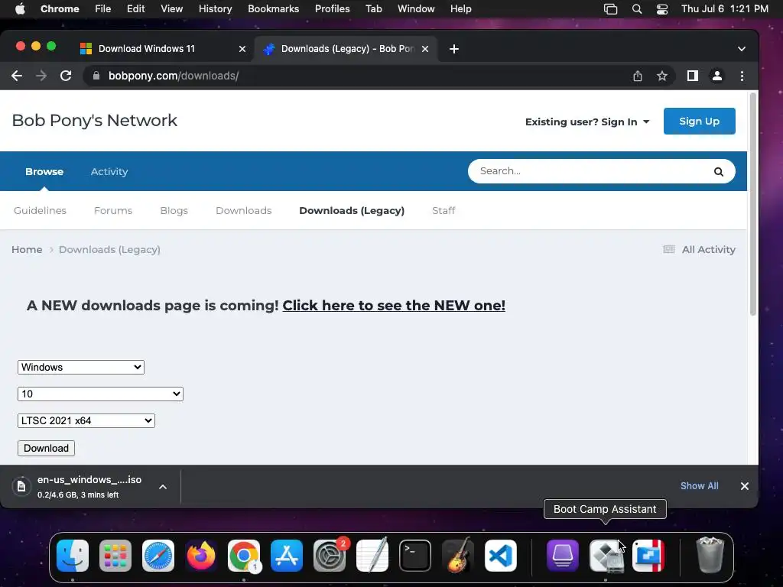Click Chrome icon in the Dock
783x587 pixels.
point(244,556)
